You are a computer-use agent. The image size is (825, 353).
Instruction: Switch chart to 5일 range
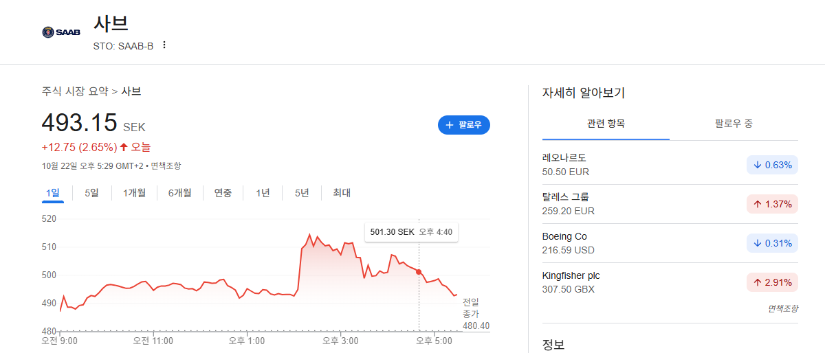pyautogui.click(x=91, y=193)
